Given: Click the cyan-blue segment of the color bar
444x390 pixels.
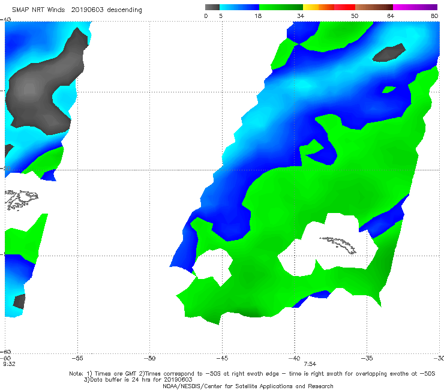Looking at the screenshot, I should click(x=239, y=7).
